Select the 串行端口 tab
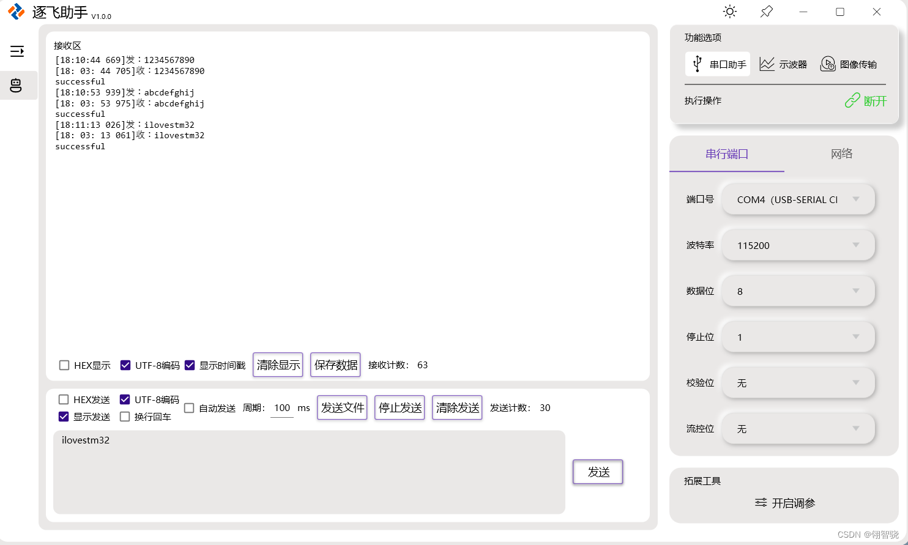The width and height of the screenshot is (908, 545). click(726, 154)
